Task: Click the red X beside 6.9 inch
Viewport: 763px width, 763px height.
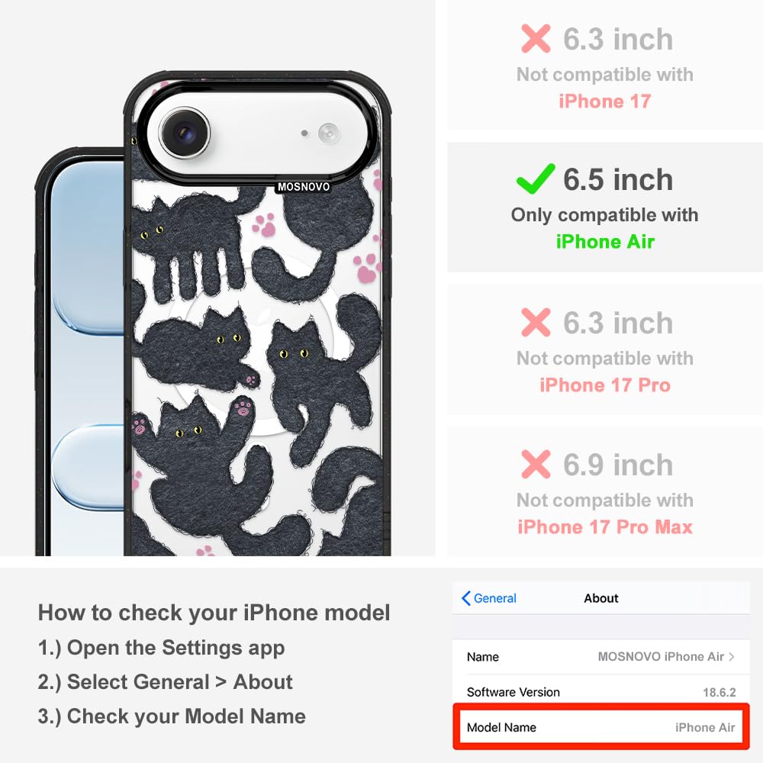Action: 536,464
